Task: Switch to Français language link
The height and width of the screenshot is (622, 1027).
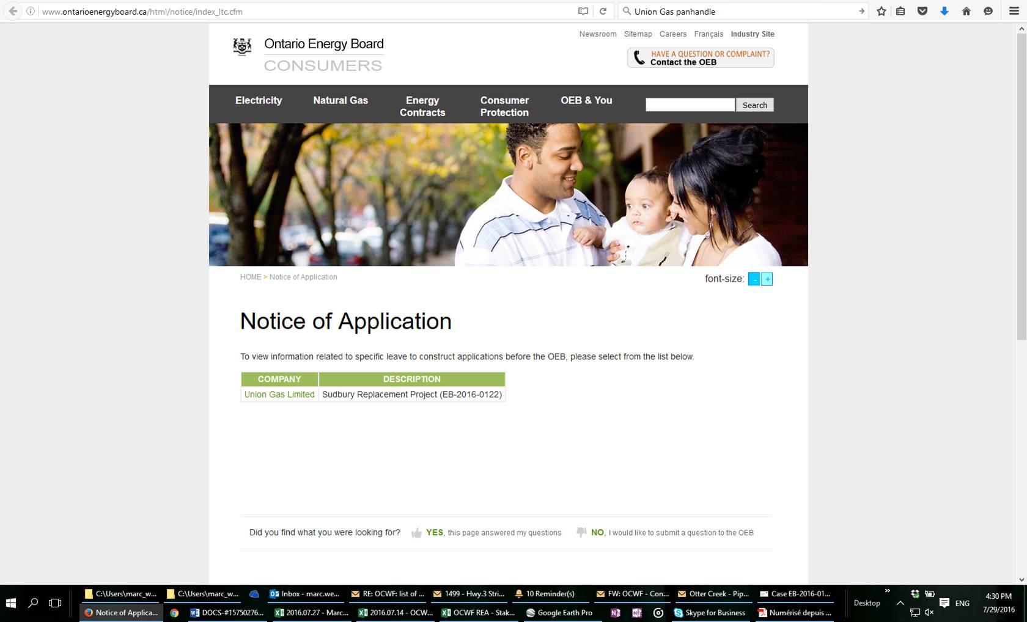Action: pos(709,34)
